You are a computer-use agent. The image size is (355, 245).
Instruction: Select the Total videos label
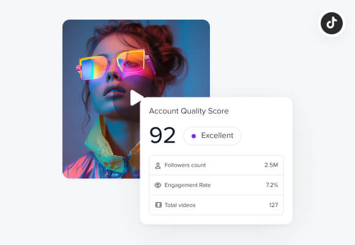(180, 205)
